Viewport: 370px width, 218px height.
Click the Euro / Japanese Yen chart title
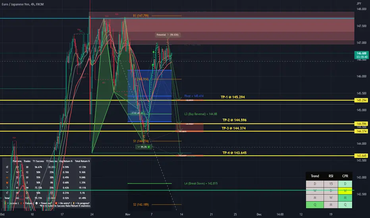click(x=23, y=4)
